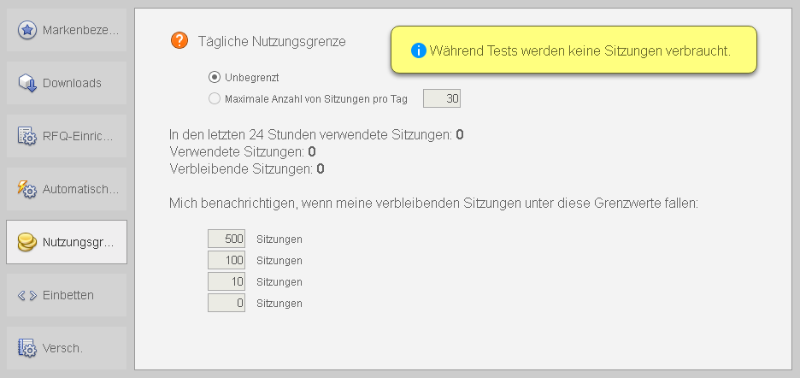Screen dimensions: 800x378
Task: Click the Downloads magnifier icon
Action: tap(27, 83)
